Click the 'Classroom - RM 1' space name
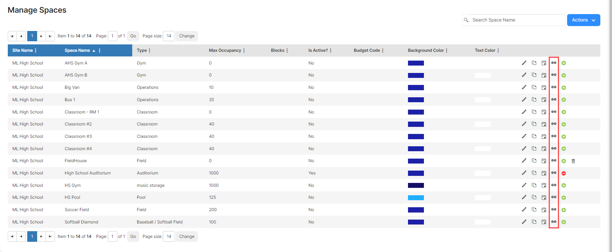This screenshot has height=252, width=612. (x=82, y=112)
